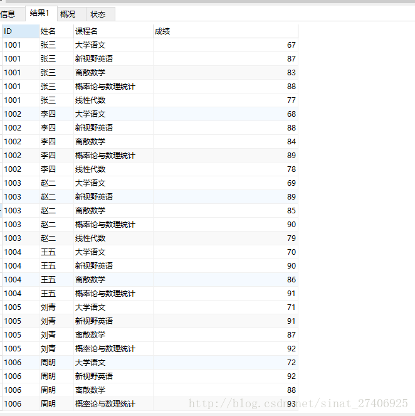Image resolution: width=415 pixels, height=416 pixels.
Task: Select 赵二 name in 大学语文 row
Action: (x=56, y=183)
